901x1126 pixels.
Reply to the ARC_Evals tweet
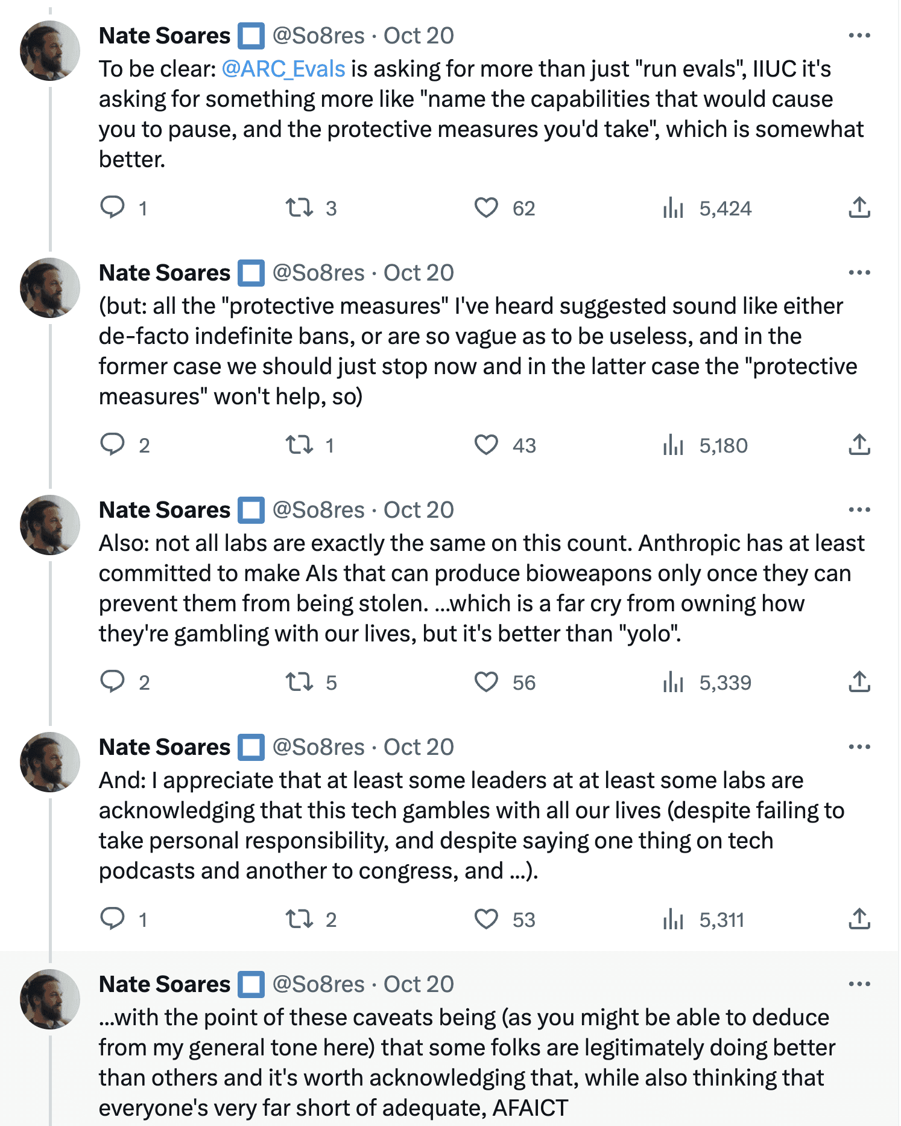coord(112,208)
